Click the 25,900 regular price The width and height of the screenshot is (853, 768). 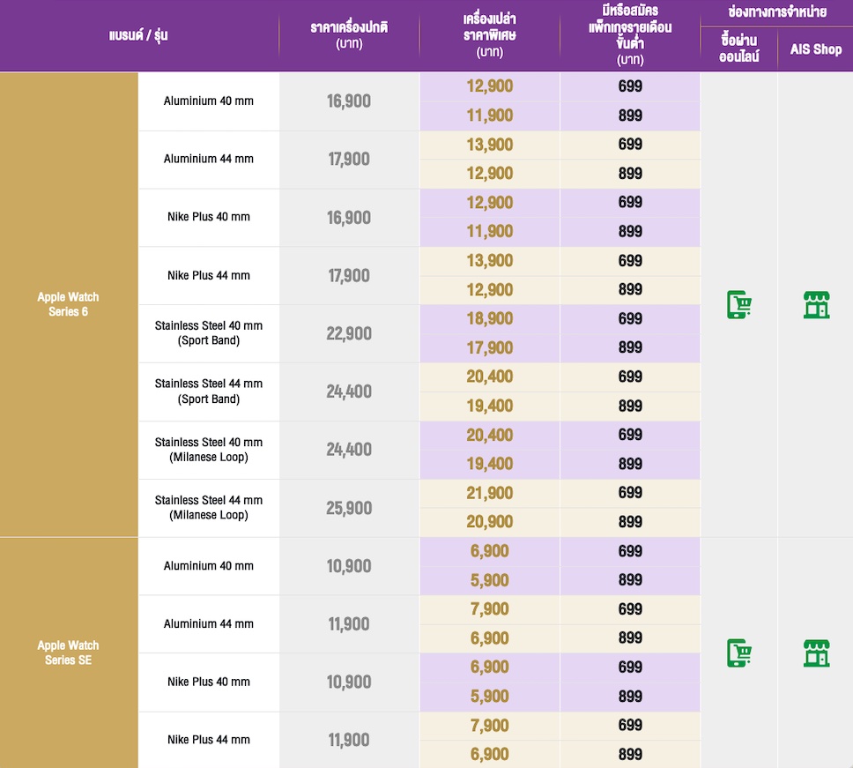[x=349, y=508]
